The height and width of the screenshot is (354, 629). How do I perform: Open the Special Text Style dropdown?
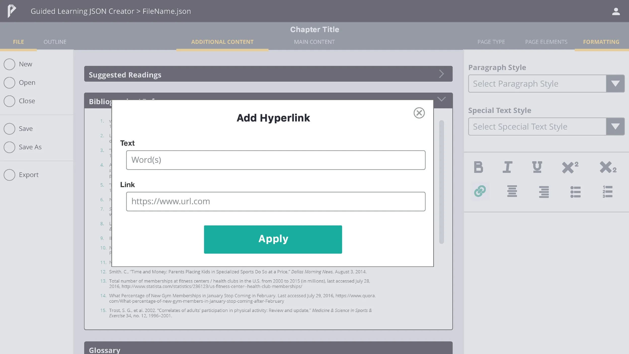[615, 127]
